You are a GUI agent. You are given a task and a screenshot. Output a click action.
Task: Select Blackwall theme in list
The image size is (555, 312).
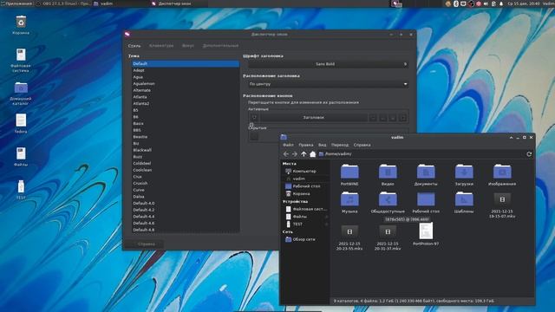click(186, 150)
